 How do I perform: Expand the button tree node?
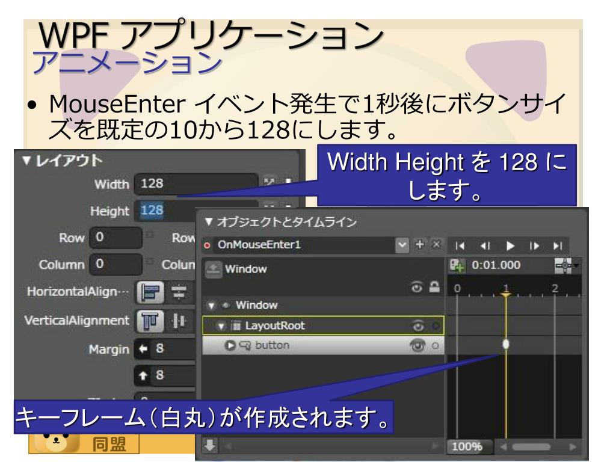[x=230, y=346]
